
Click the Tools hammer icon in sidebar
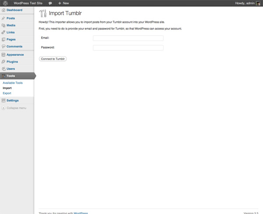click(x=4, y=76)
